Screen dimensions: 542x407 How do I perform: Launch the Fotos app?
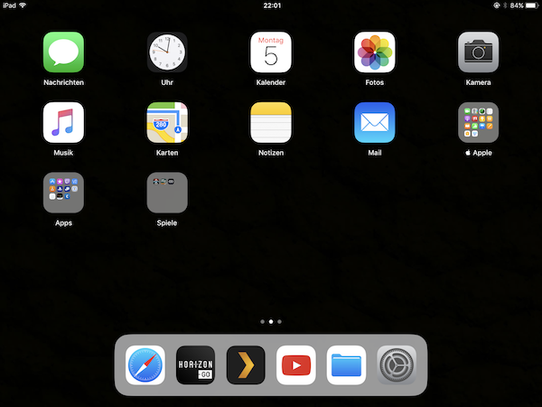click(375, 52)
